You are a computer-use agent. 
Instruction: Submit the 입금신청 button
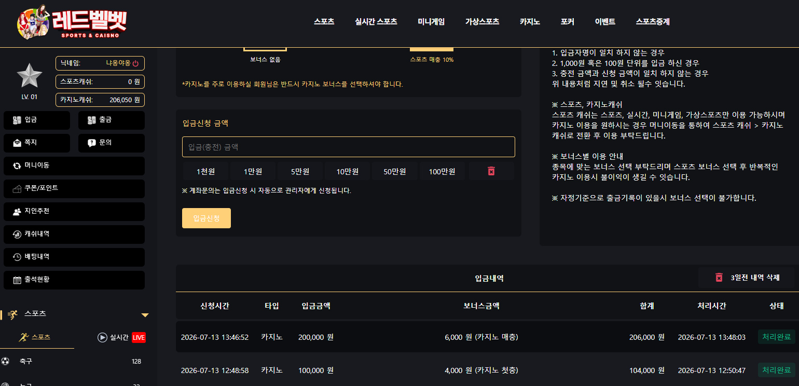[x=206, y=218]
